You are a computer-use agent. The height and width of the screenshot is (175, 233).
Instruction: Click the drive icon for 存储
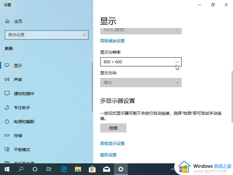[x=7, y=135]
